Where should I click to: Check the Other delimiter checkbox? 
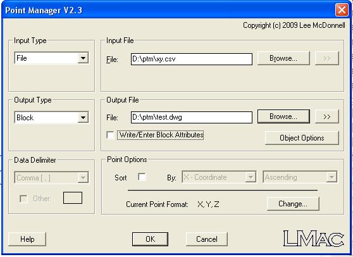pos(23,199)
